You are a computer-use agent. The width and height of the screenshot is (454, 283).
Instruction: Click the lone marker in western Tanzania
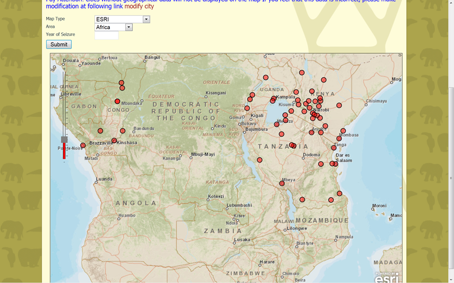pyautogui.click(x=260, y=160)
